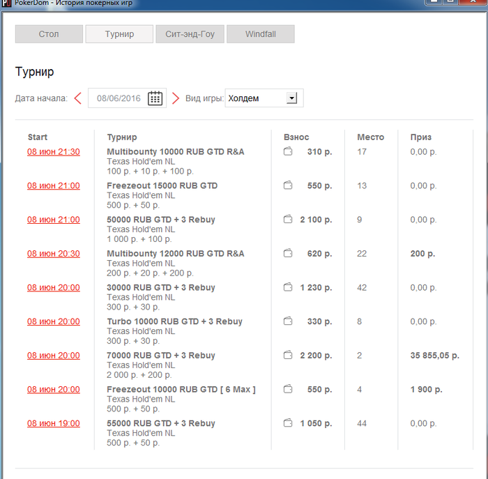Viewport: 488px width, 479px height.
Task: Open the 08 июн 19:00 tournament link
Action: [x=54, y=423]
